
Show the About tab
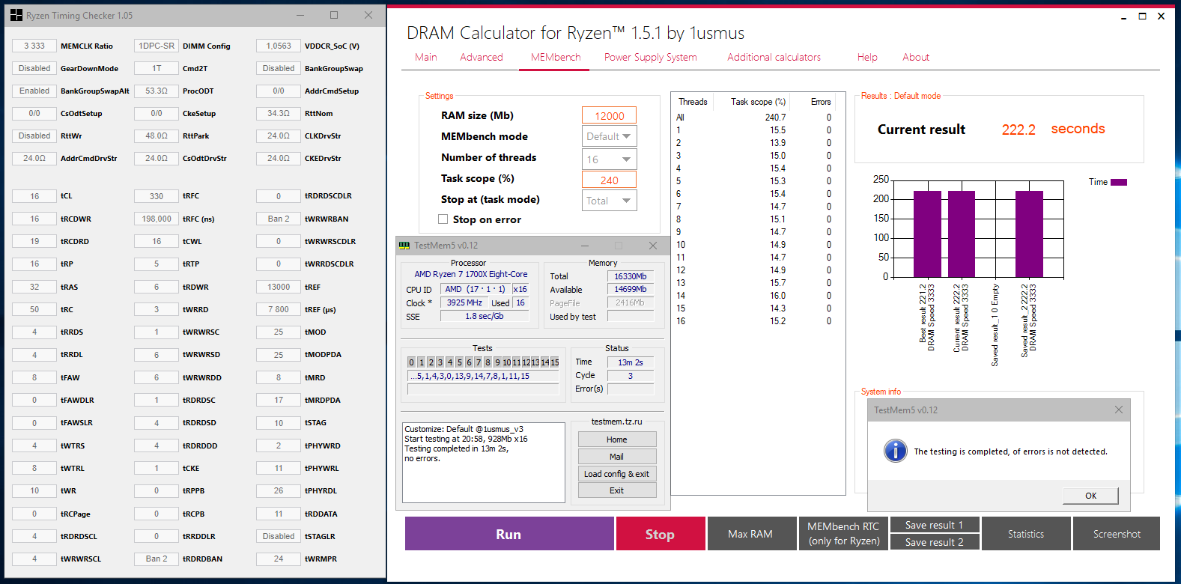[916, 57]
